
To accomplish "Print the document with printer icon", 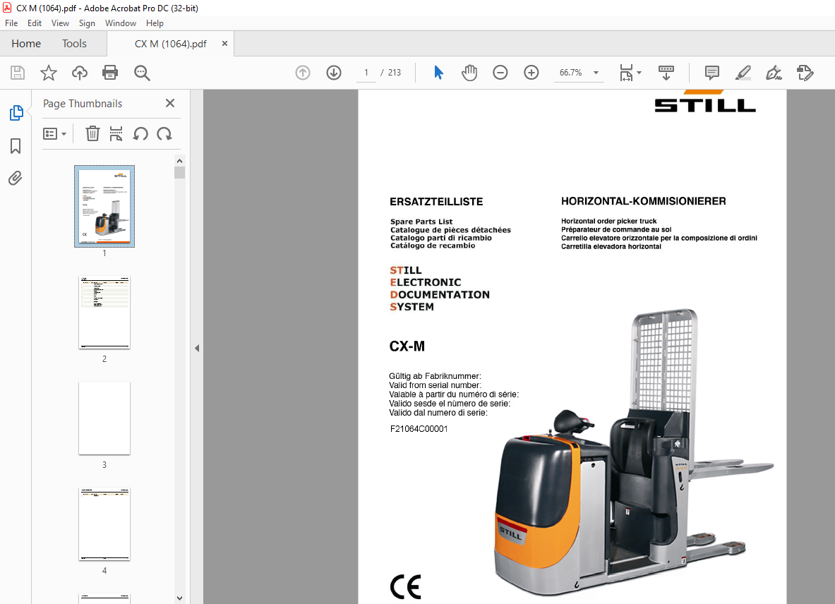I will 110,73.
